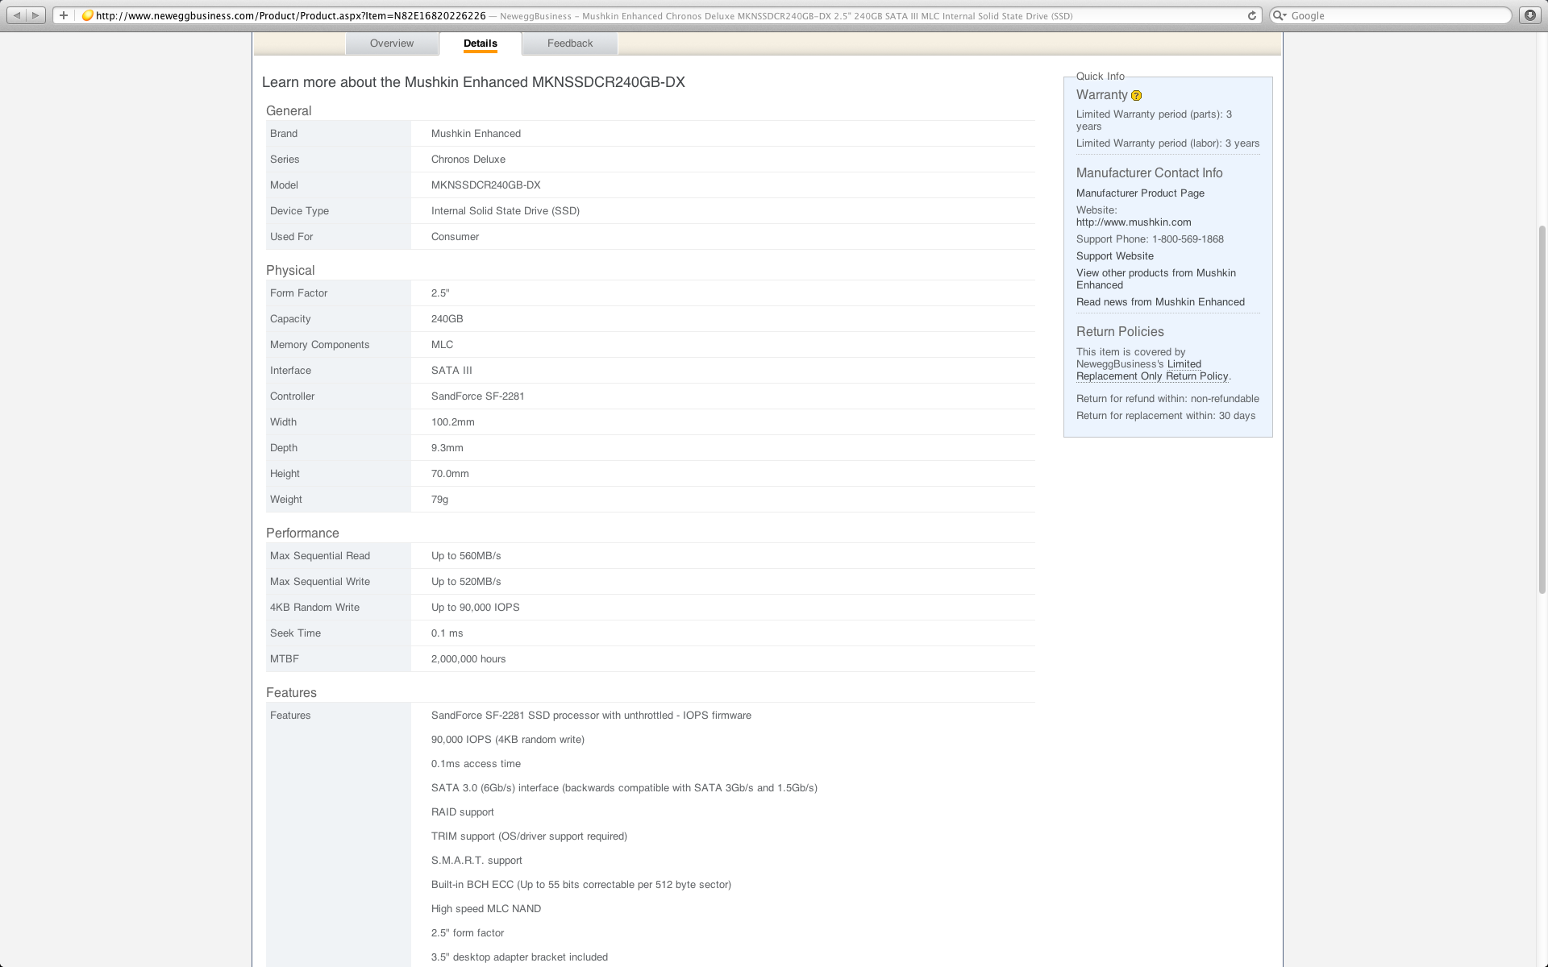Click the '70.0mm' height value

pos(450,474)
